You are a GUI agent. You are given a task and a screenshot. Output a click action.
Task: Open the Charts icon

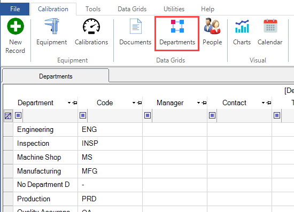[242, 26]
